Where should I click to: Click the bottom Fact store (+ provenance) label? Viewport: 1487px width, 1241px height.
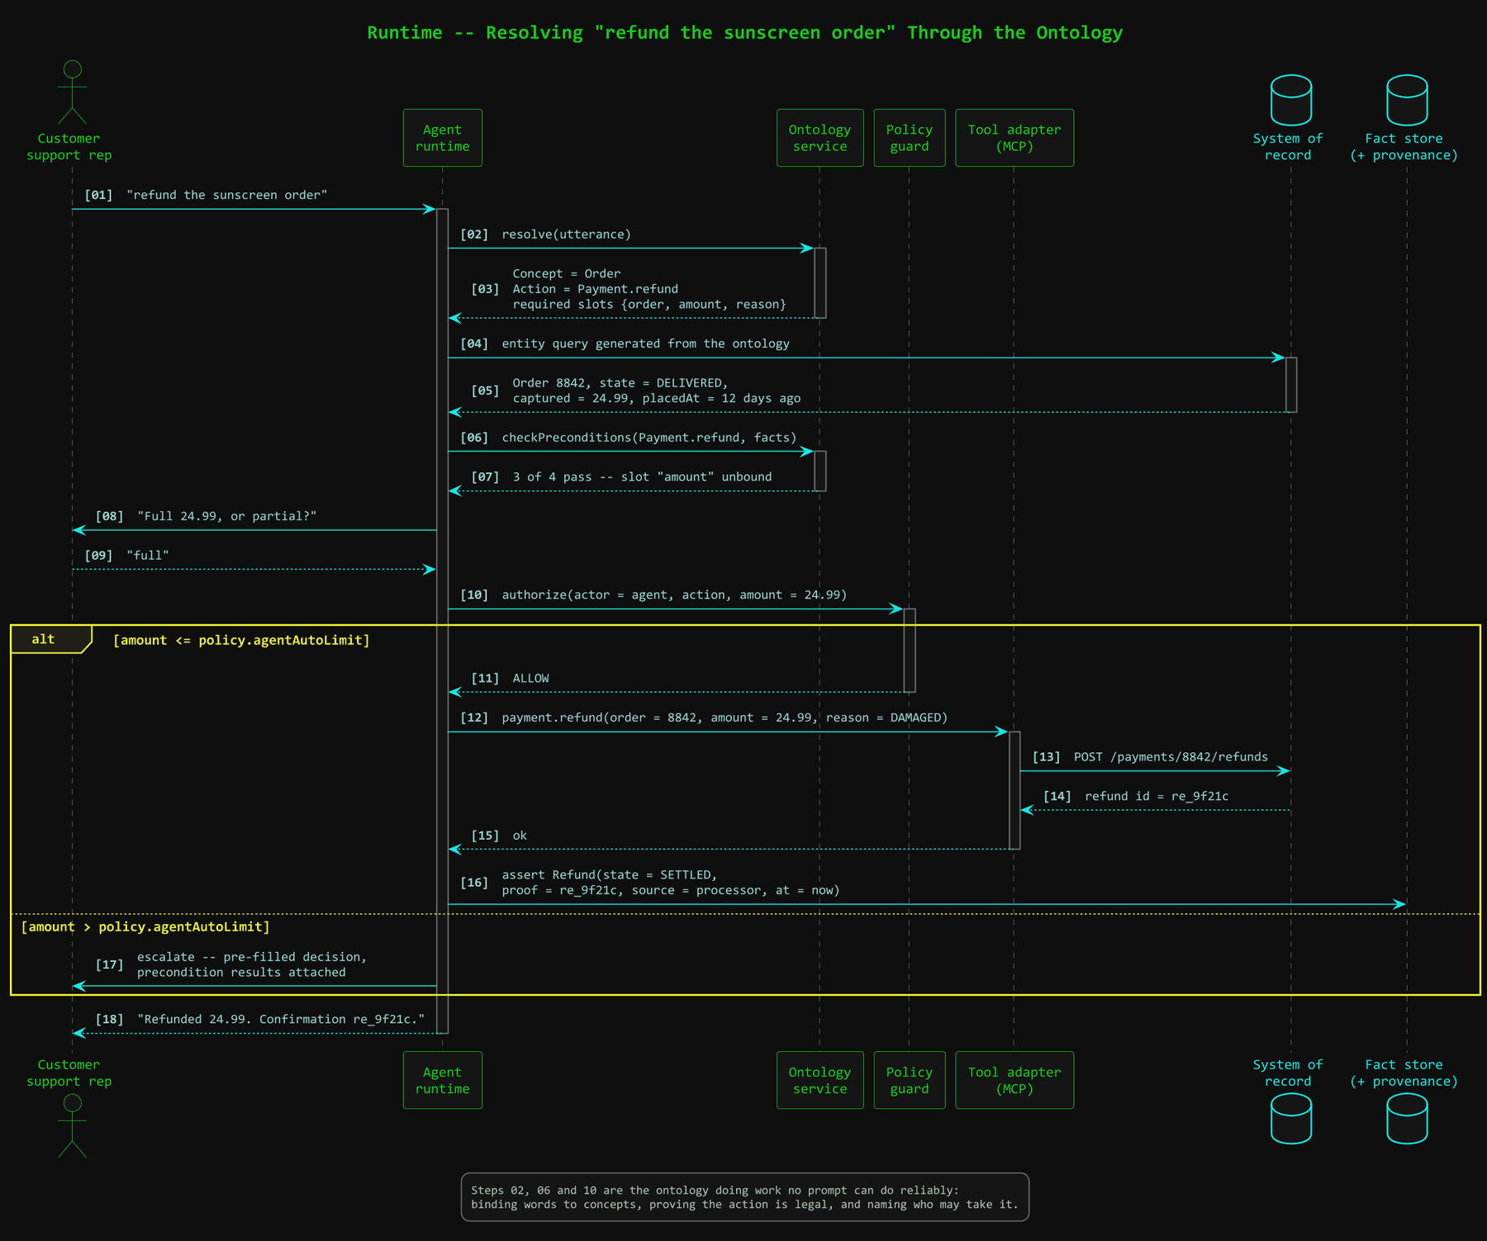(x=1404, y=1073)
